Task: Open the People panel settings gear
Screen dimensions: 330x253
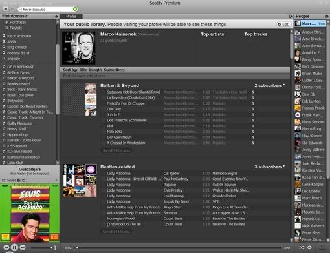Action: [327, 16]
